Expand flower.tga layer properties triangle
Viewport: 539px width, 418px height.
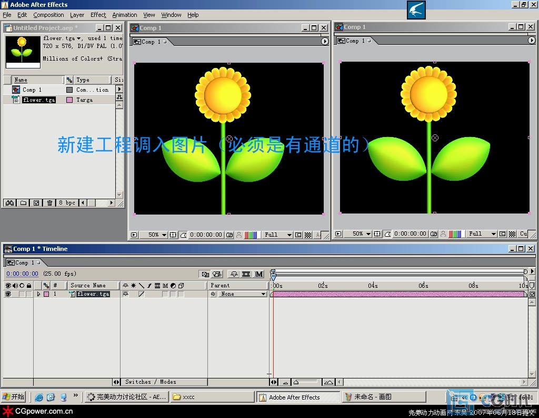(38, 294)
